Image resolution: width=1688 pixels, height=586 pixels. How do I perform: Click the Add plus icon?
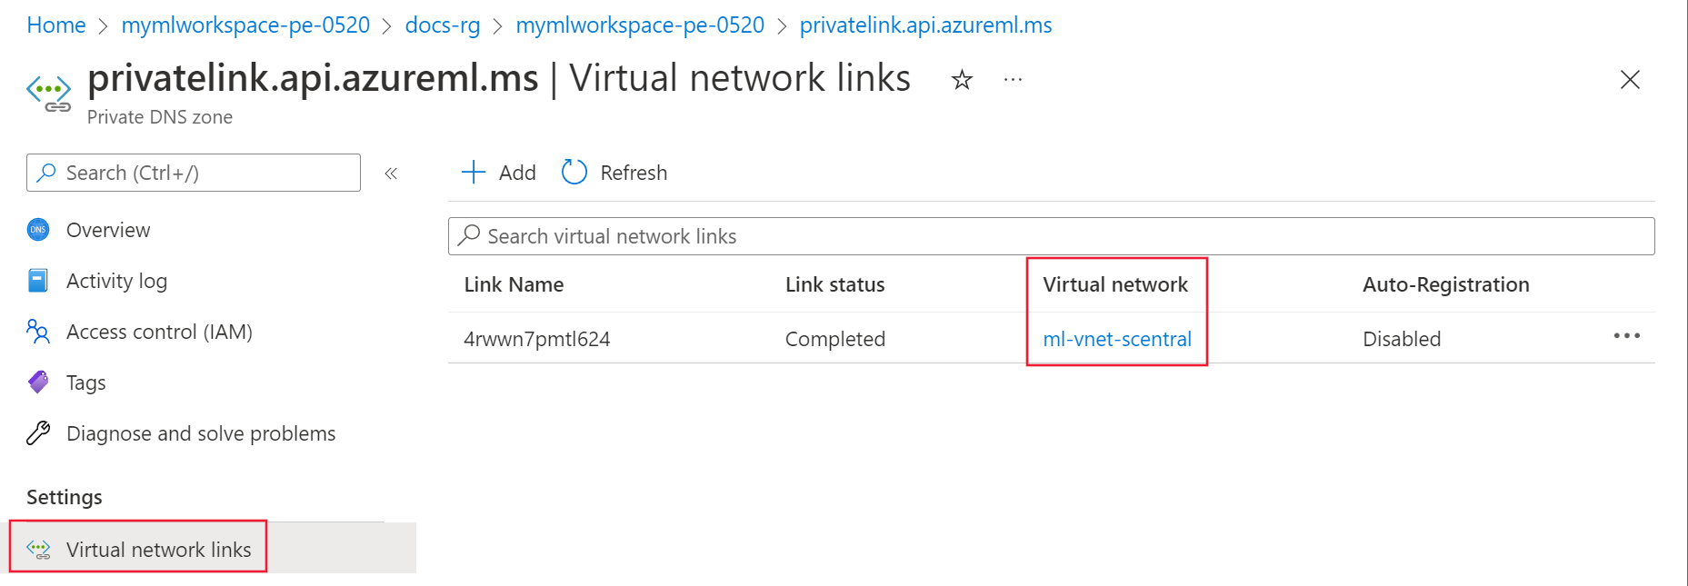pos(474,172)
